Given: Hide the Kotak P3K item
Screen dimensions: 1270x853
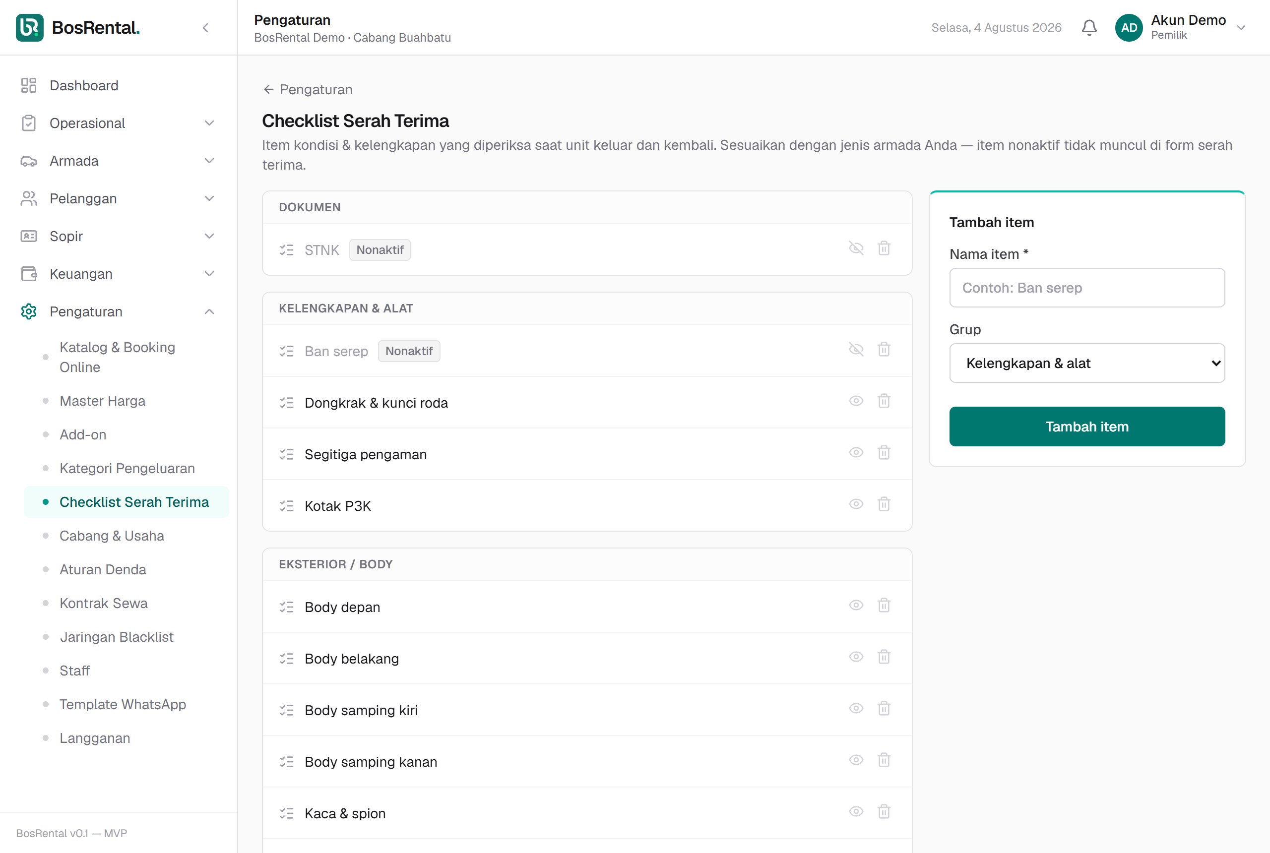Looking at the screenshot, I should (x=856, y=505).
